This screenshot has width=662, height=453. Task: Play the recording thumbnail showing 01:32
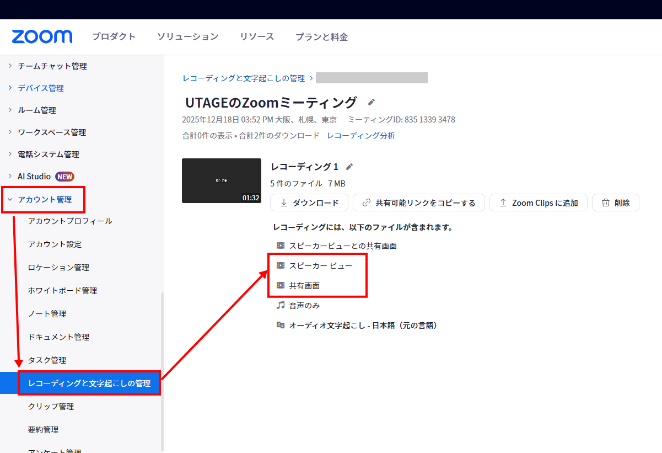click(221, 180)
